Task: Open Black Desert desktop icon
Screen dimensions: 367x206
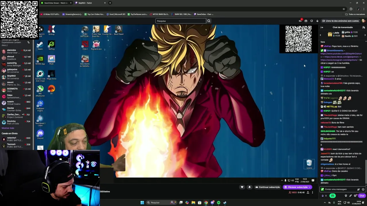Action: [119, 31]
